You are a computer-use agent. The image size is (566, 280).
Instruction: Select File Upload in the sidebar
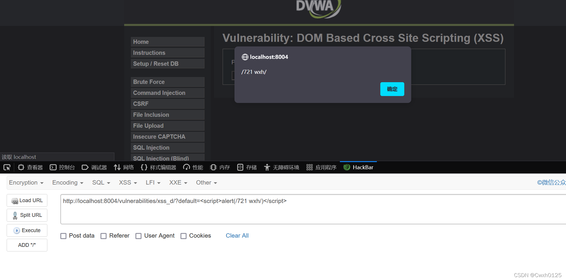[167, 126]
